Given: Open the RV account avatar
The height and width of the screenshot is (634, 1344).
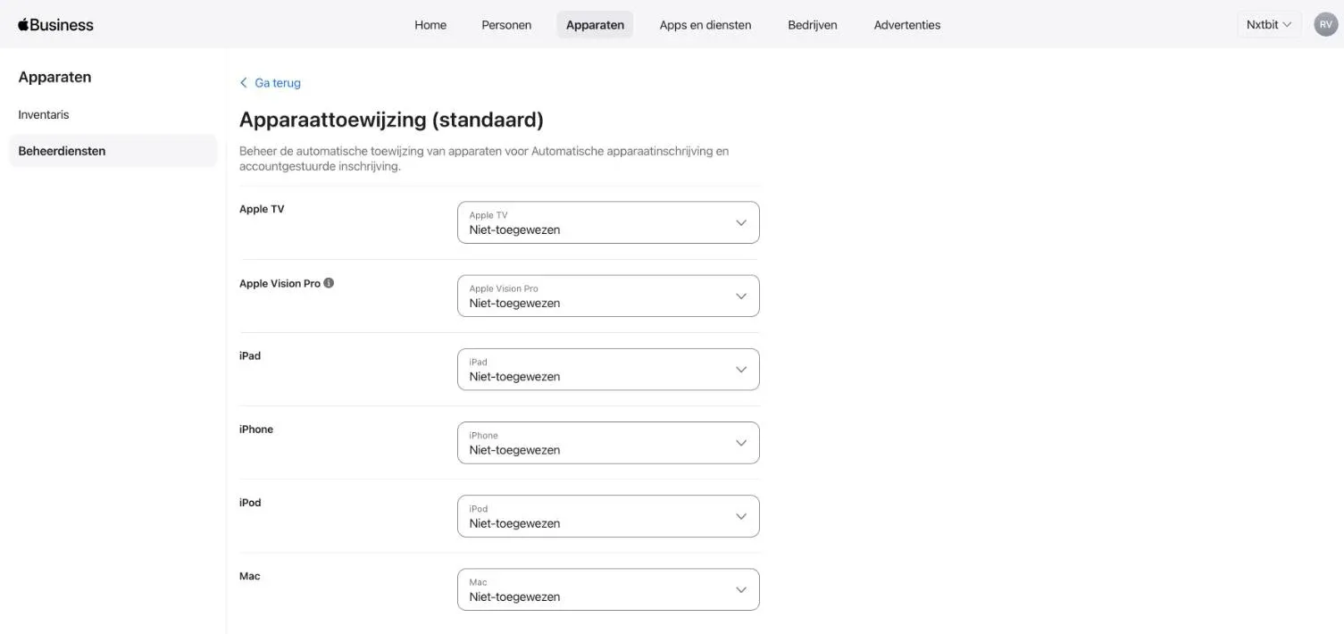Looking at the screenshot, I should (x=1325, y=25).
